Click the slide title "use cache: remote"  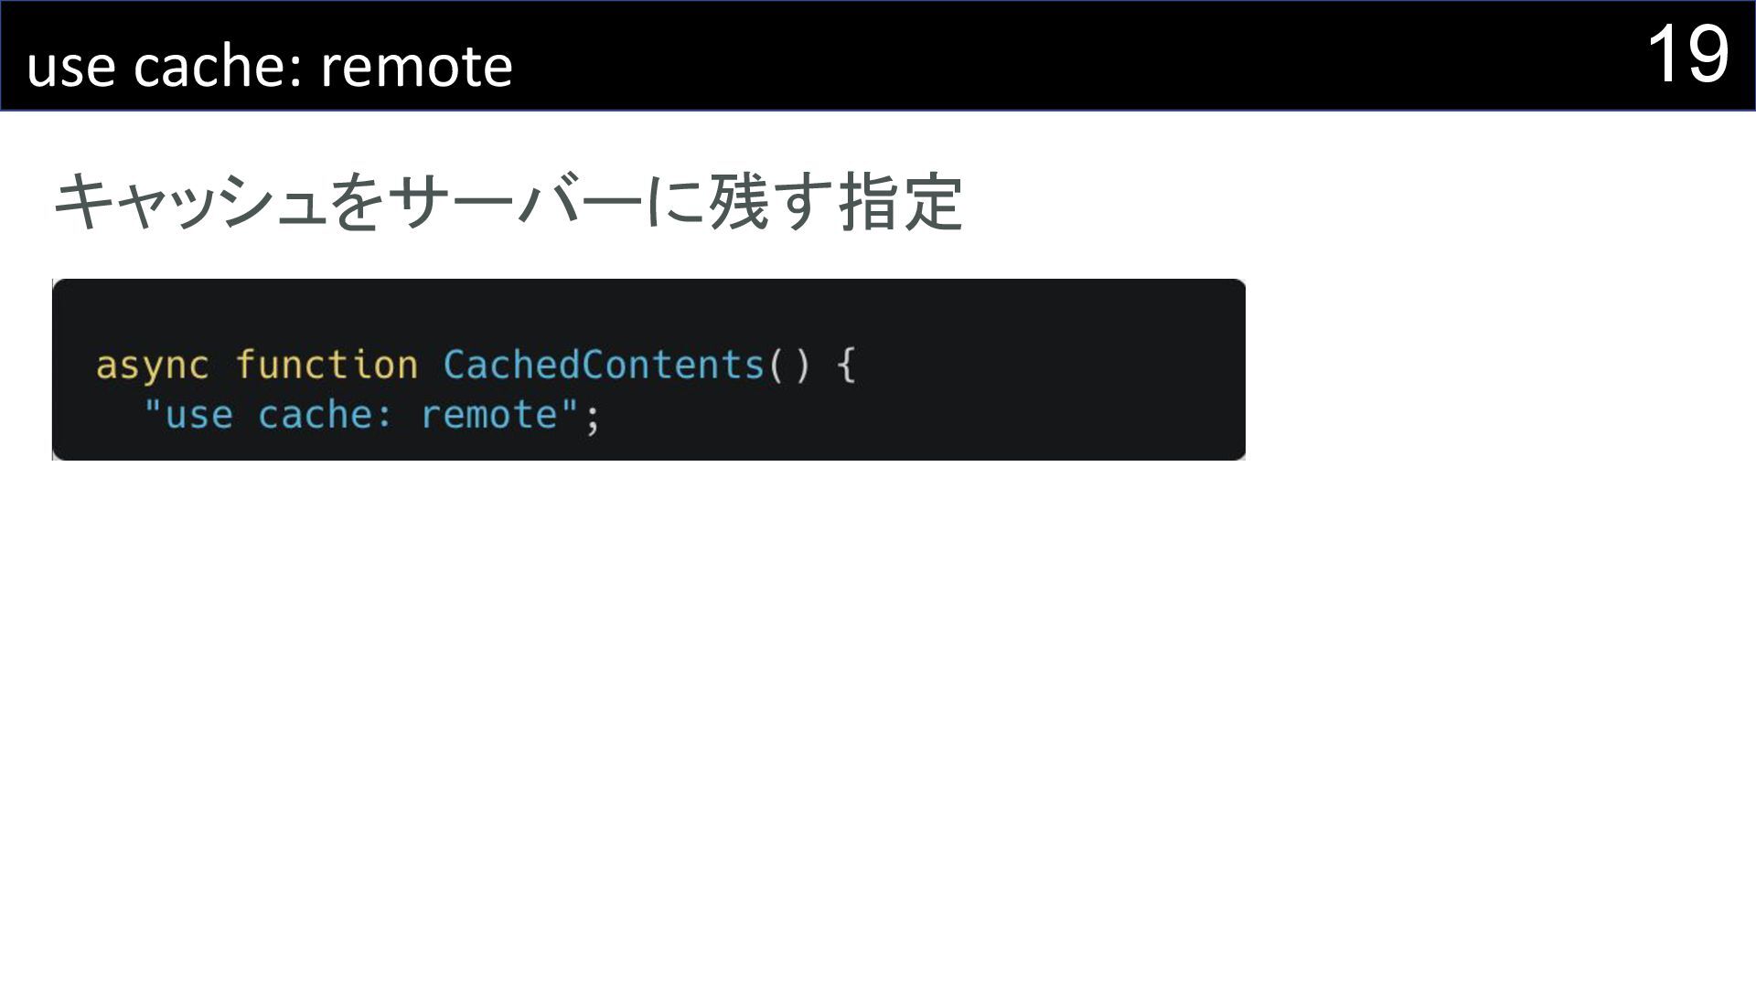click(x=269, y=66)
